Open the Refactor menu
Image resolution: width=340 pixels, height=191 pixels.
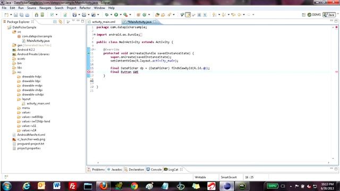click(85, 8)
